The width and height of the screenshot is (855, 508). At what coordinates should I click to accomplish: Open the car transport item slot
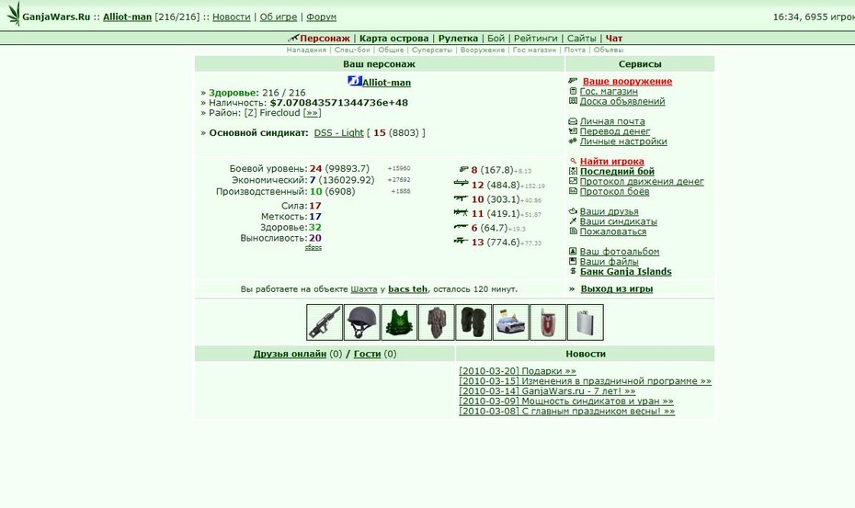click(510, 322)
